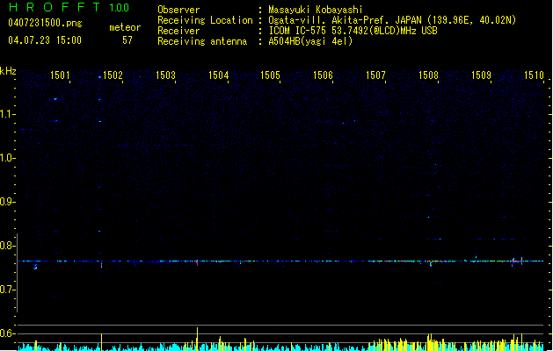Click the 1507 time axis marker
The height and width of the screenshot is (351, 553).
375,75
